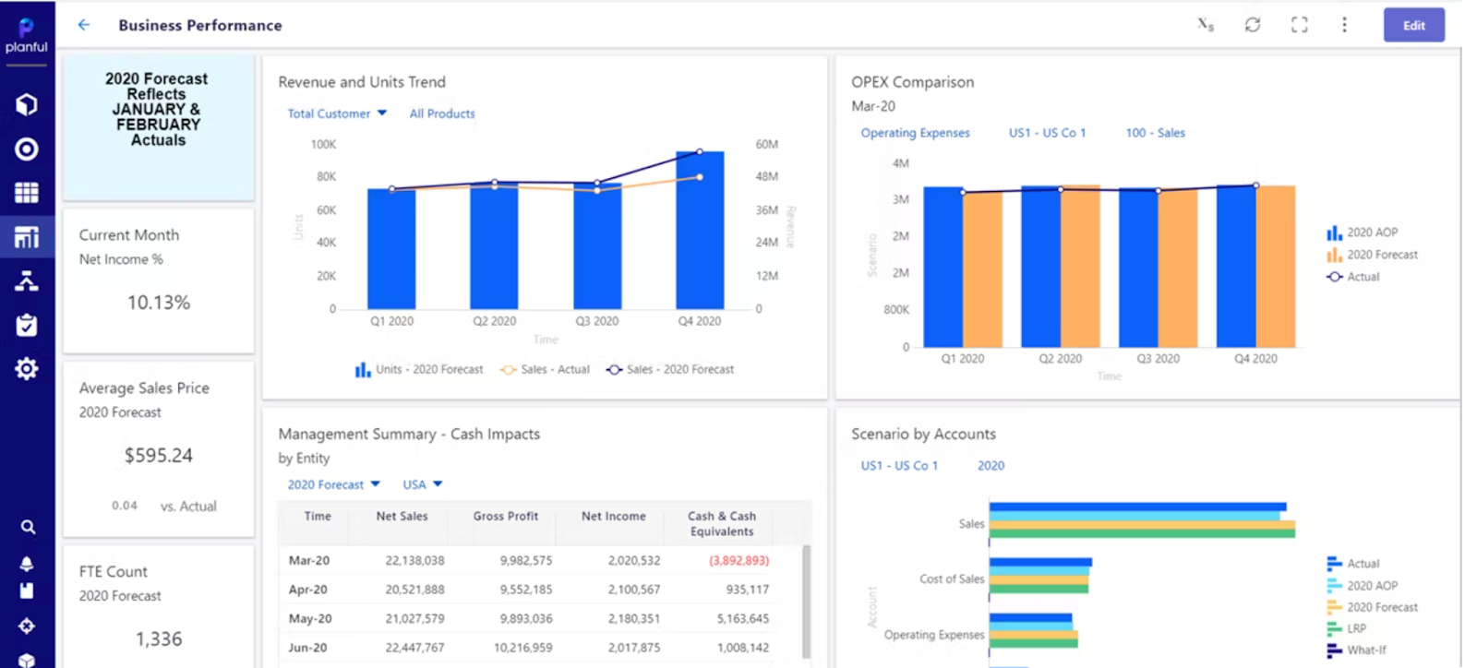Viewport: 1477px width, 668px height.
Task: Expand the USA entity dropdown
Action: [x=423, y=484]
